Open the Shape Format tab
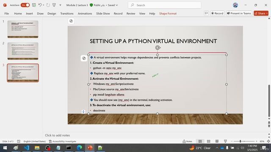Image resolution: width=271 pixels, height=152 pixels. tap(168, 14)
